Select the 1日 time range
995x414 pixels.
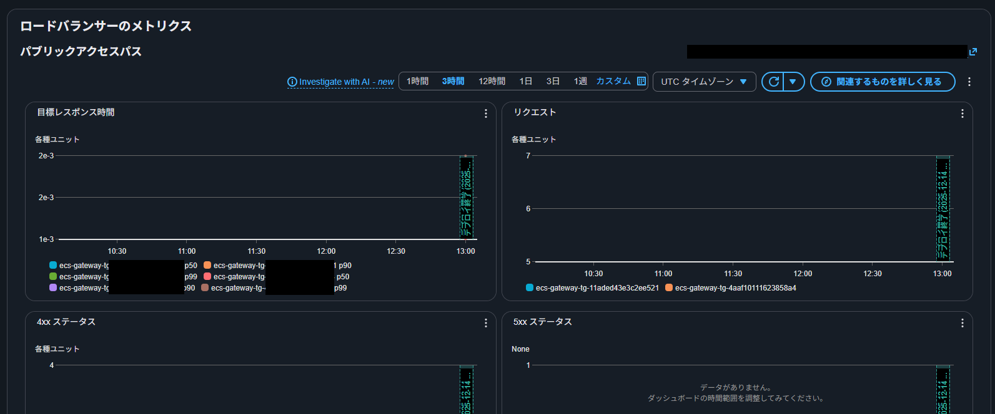[525, 81]
